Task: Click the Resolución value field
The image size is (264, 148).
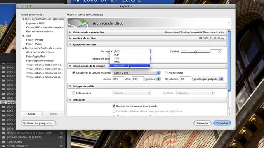Action: [186, 79]
